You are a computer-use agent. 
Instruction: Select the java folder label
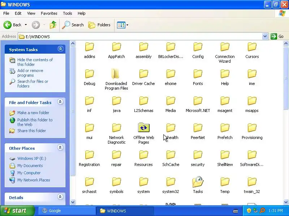tap(116, 111)
